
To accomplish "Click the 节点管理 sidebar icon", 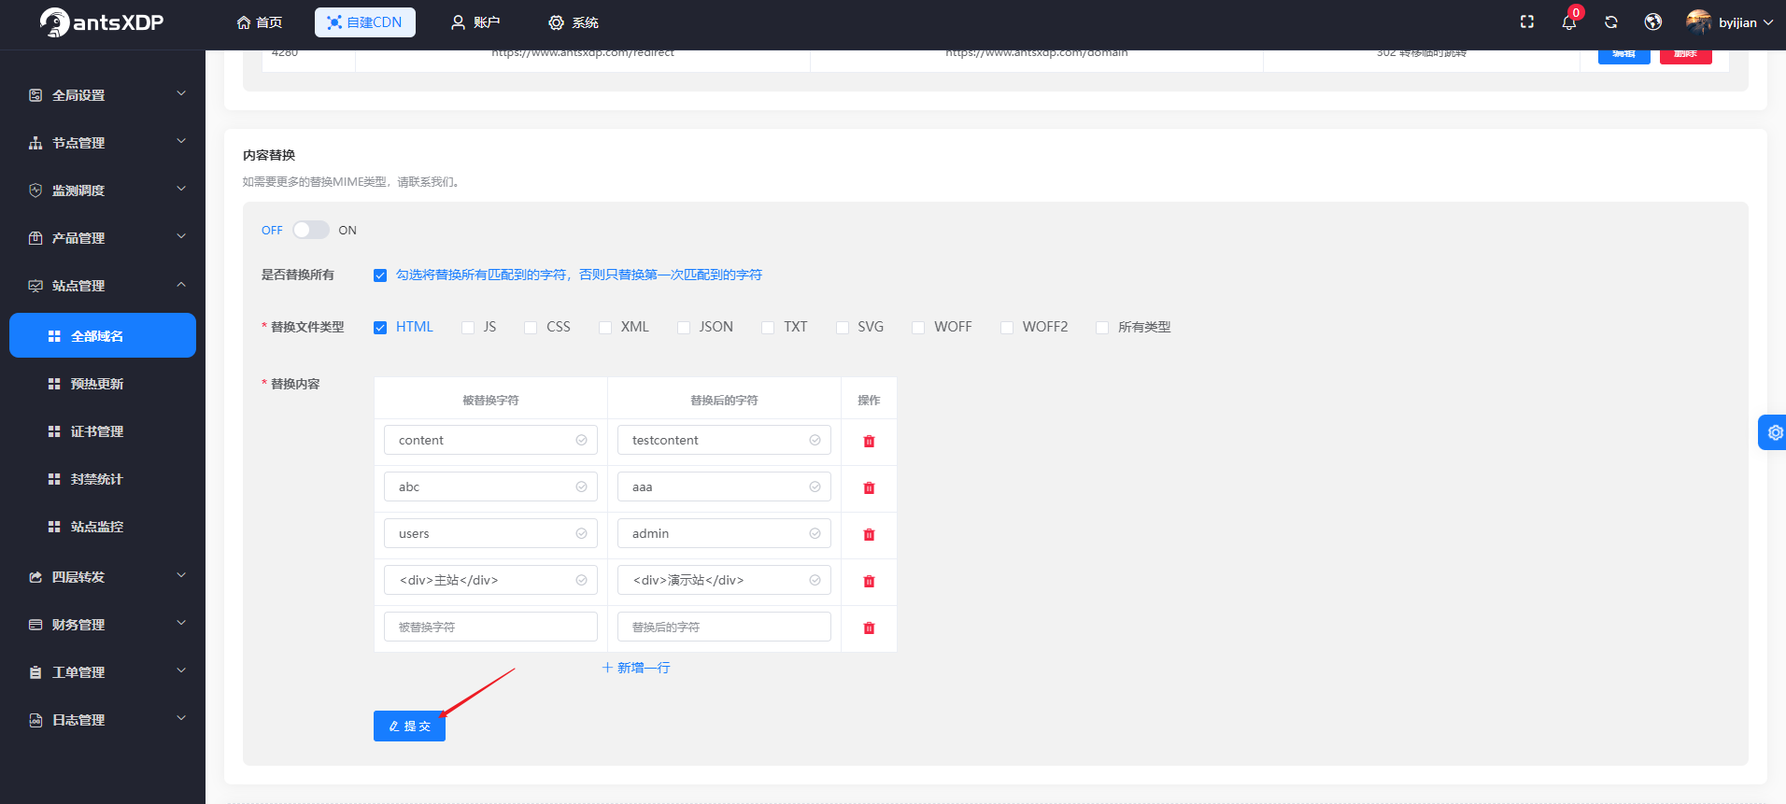I will 35,143.
